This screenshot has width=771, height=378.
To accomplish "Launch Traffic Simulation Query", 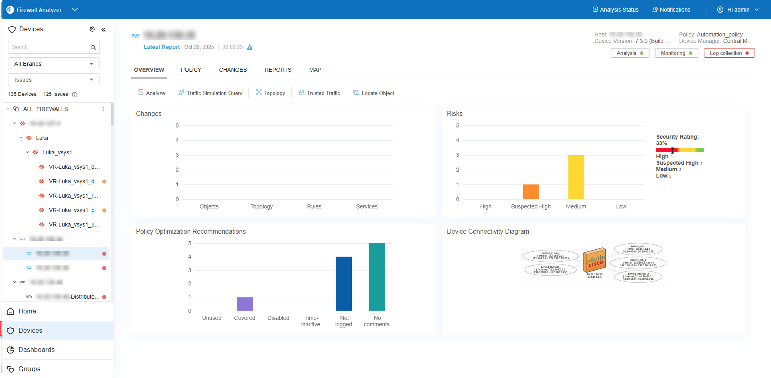I will pyautogui.click(x=210, y=93).
